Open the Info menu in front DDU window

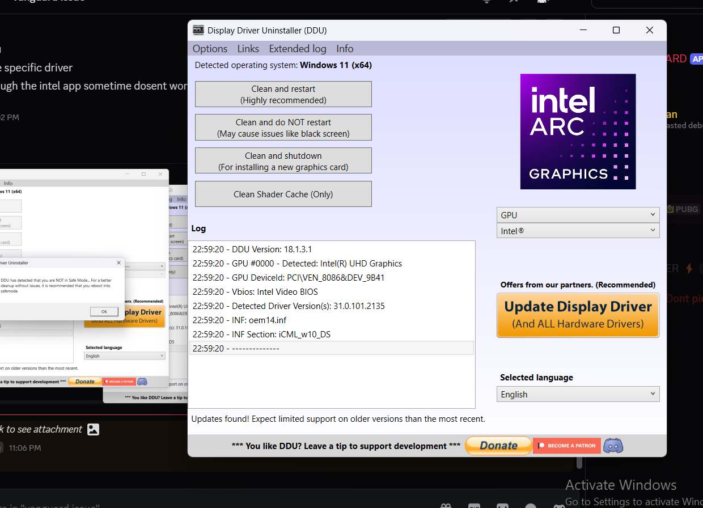click(x=345, y=49)
